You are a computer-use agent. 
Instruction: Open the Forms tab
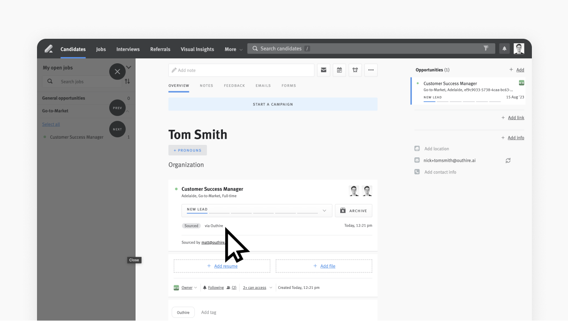288,86
